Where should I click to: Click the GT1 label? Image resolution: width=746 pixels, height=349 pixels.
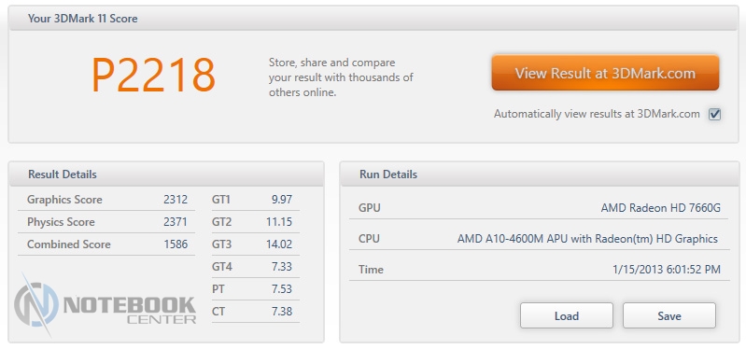221,200
